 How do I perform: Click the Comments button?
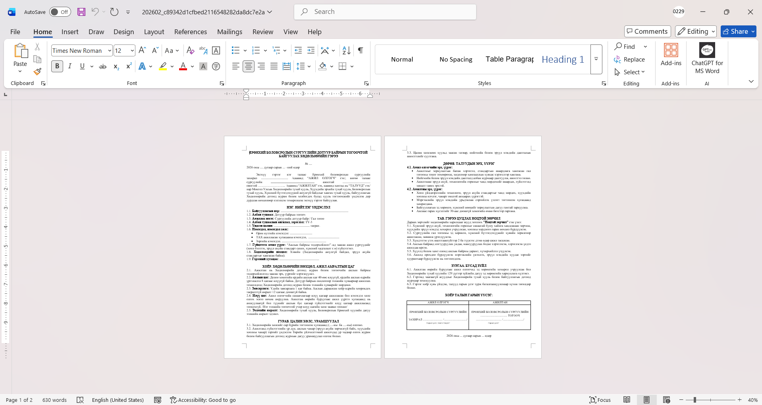pyautogui.click(x=647, y=31)
